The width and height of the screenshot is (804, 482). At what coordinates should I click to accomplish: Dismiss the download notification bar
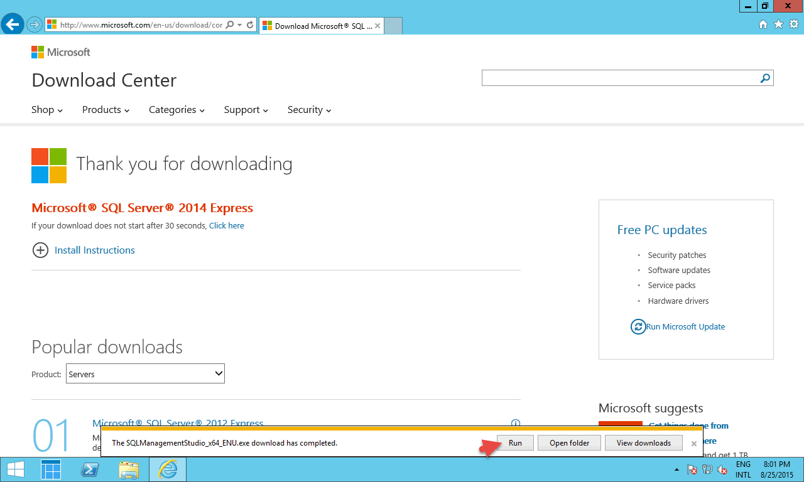694,443
